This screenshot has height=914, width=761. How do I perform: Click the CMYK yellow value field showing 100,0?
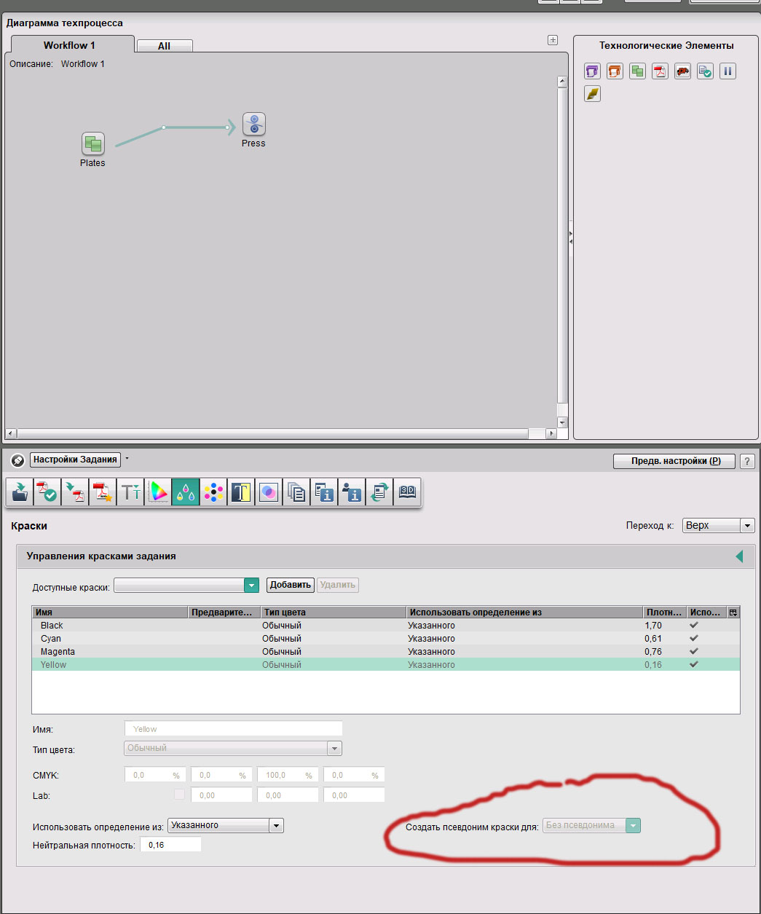pyautogui.click(x=288, y=775)
